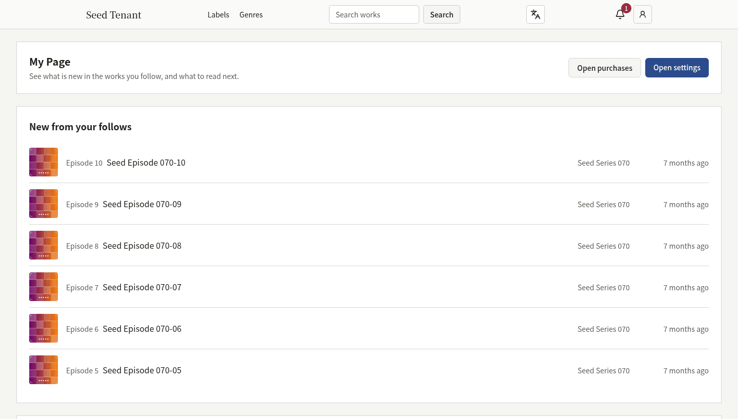Focus the Search works field
Image resolution: width=738 pixels, height=419 pixels.
point(374,14)
